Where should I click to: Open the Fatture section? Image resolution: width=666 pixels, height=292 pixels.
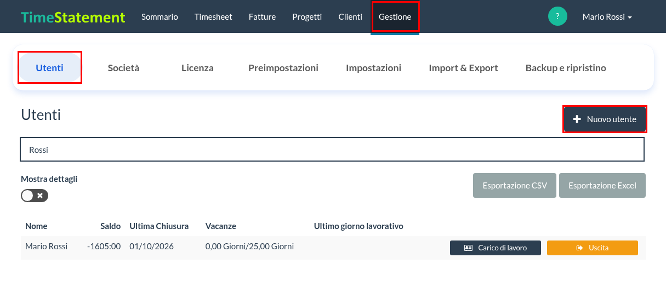click(262, 17)
